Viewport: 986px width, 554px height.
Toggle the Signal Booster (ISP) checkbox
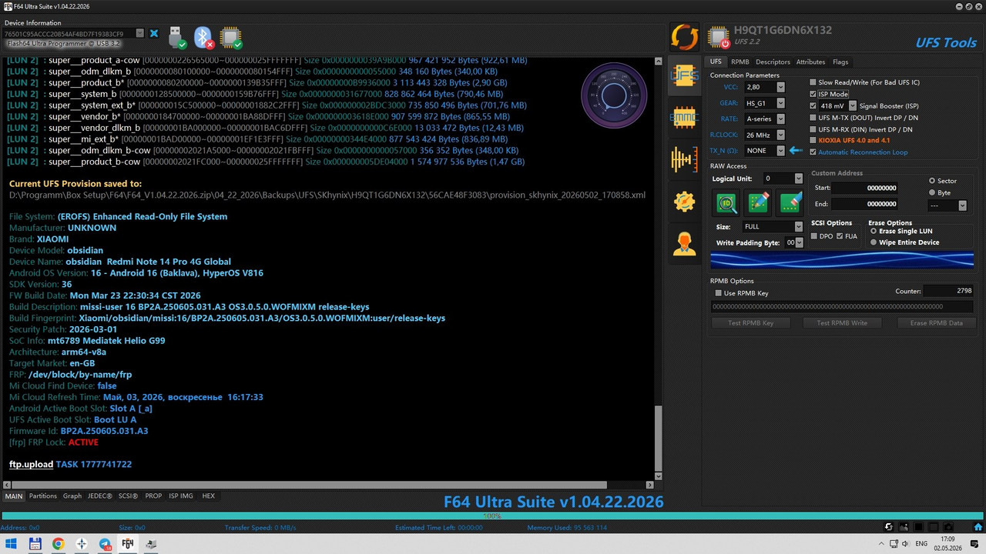click(813, 105)
